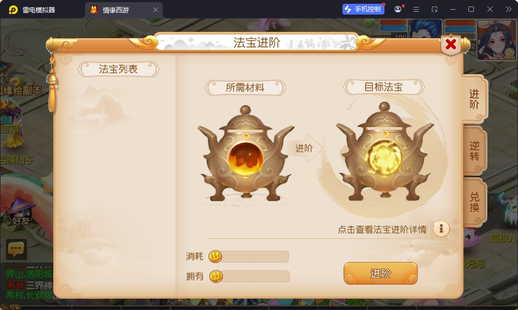Image resolution: width=518 pixels, height=310 pixels.
Task: Click the 所需材料 cauldron image
Action: [x=246, y=154]
